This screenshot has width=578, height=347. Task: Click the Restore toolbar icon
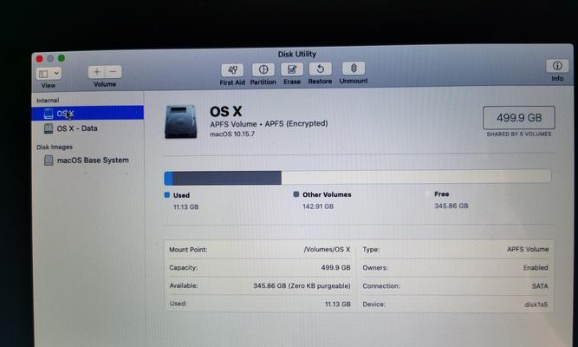click(321, 69)
